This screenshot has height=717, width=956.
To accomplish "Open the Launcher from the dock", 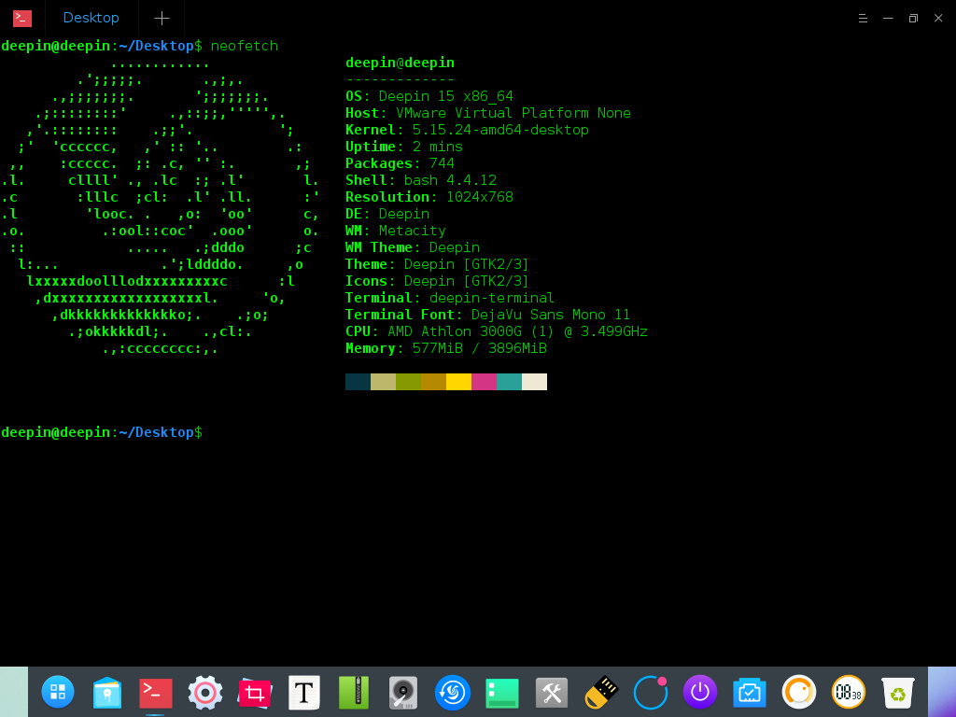I will (58, 692).
